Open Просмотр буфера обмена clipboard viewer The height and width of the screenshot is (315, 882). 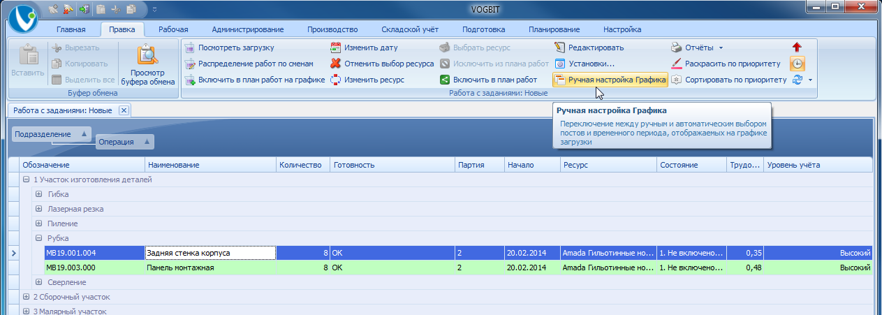pyautogui.click(x=148, y=66)
